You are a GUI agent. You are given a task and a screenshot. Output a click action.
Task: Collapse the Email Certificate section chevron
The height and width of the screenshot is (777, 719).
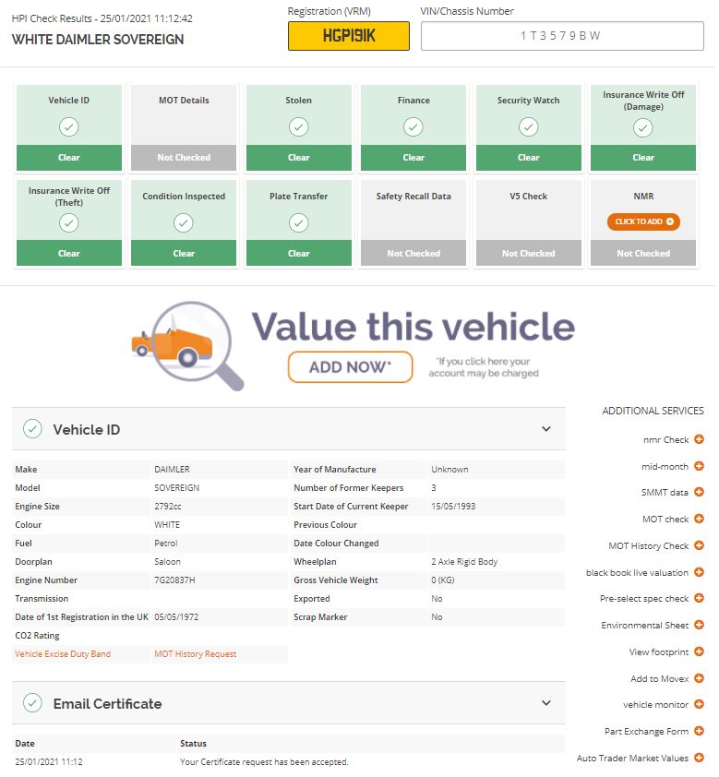pos(546,702)
